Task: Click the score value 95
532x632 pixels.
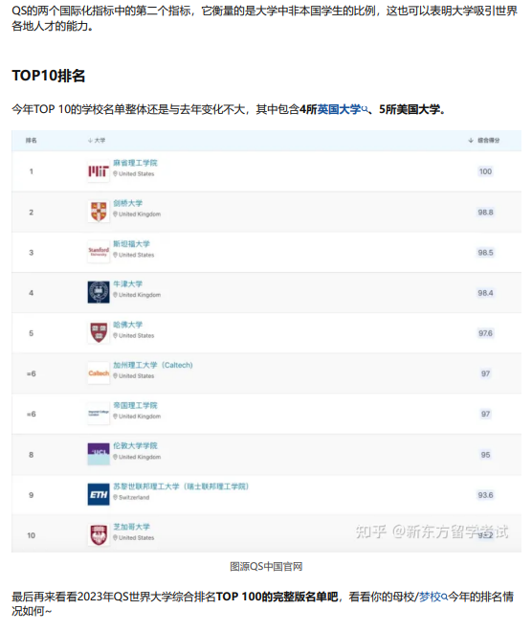Action: 485,455
